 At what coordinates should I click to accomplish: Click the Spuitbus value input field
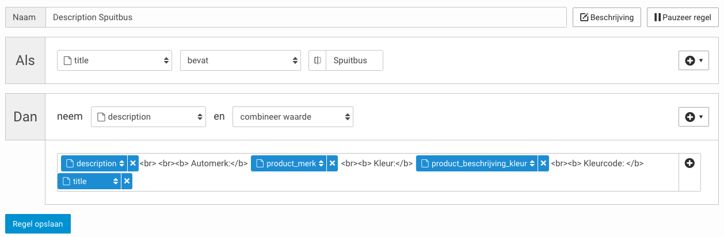355,60
